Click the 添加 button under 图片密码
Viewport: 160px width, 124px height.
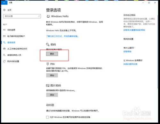click(x=52, y=95)
